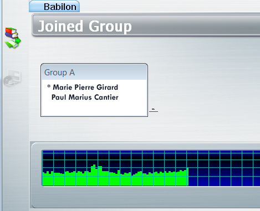This screenshot has height=211, width=260.
Task: Click the green arrow under the books
Action: point(13,44)
